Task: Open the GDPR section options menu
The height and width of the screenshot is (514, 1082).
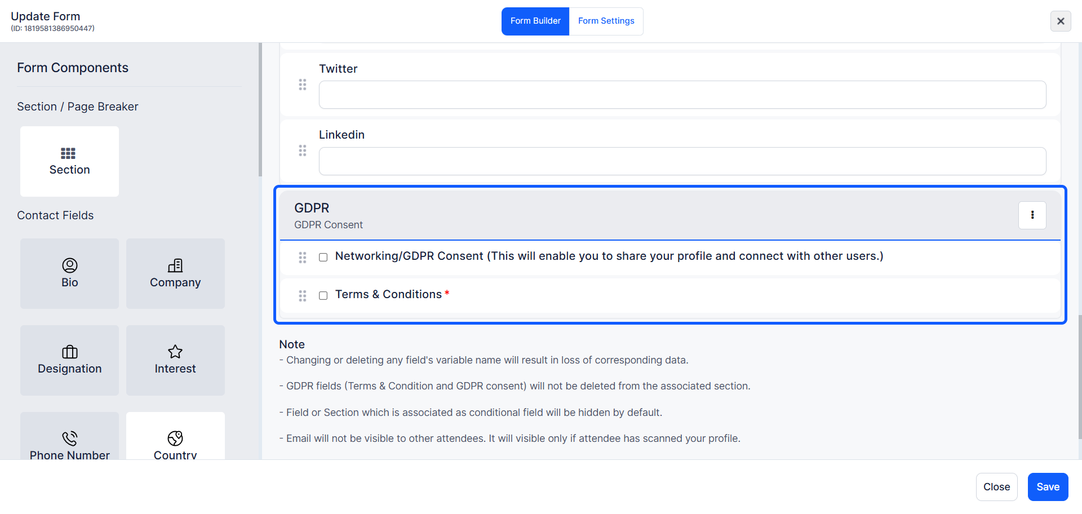Action: [1032, 215]
